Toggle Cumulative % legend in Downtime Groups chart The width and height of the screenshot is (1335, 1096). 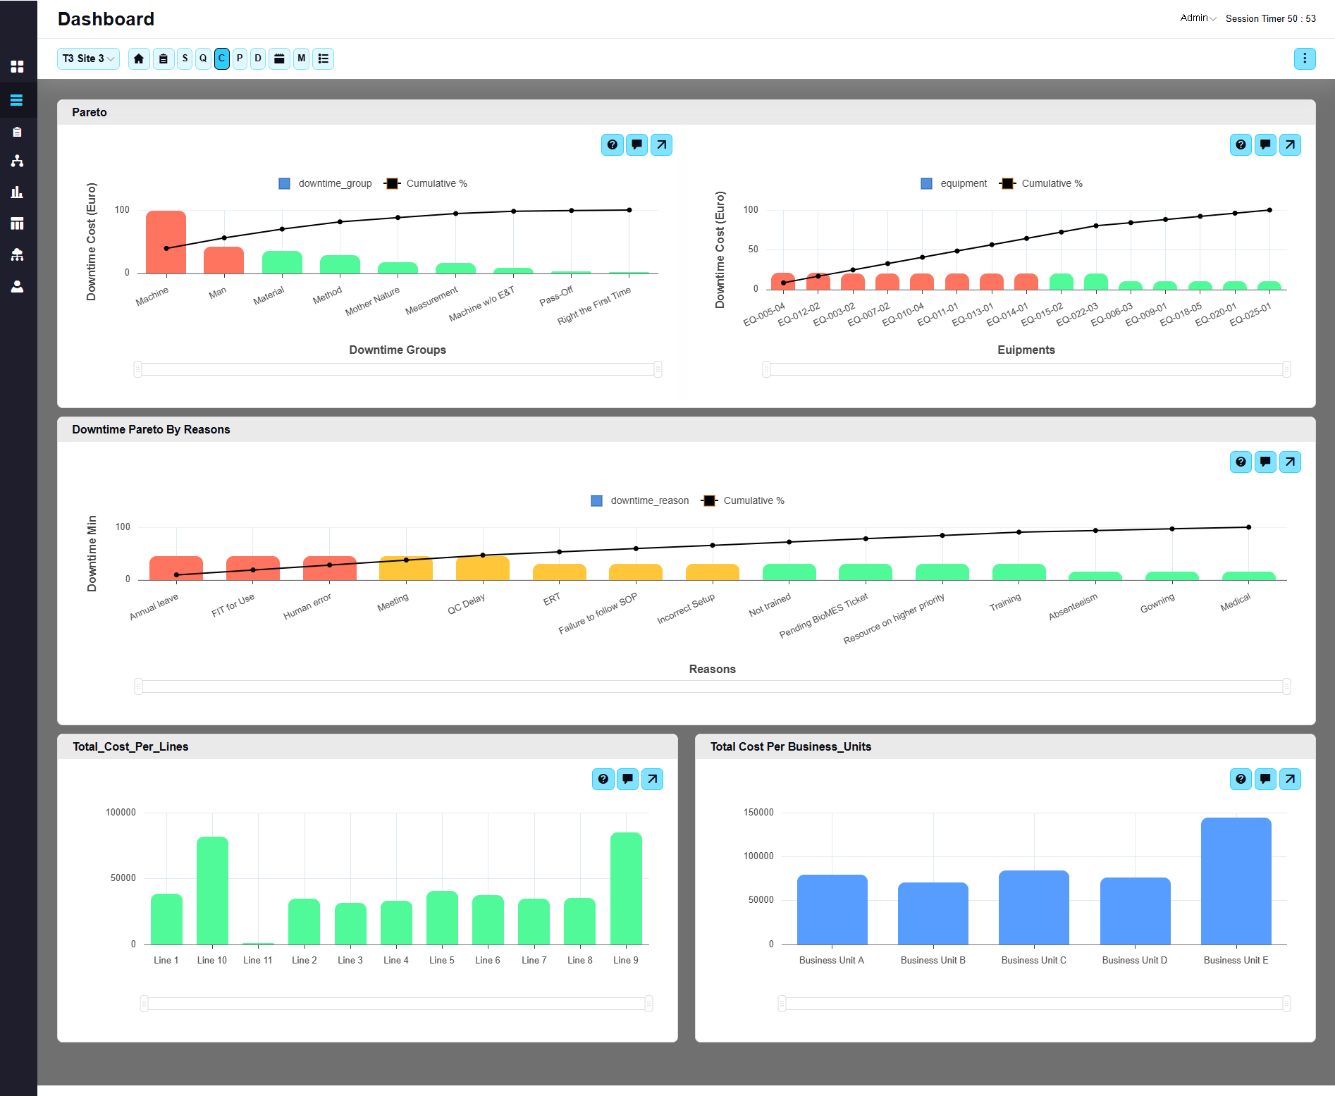426,183
